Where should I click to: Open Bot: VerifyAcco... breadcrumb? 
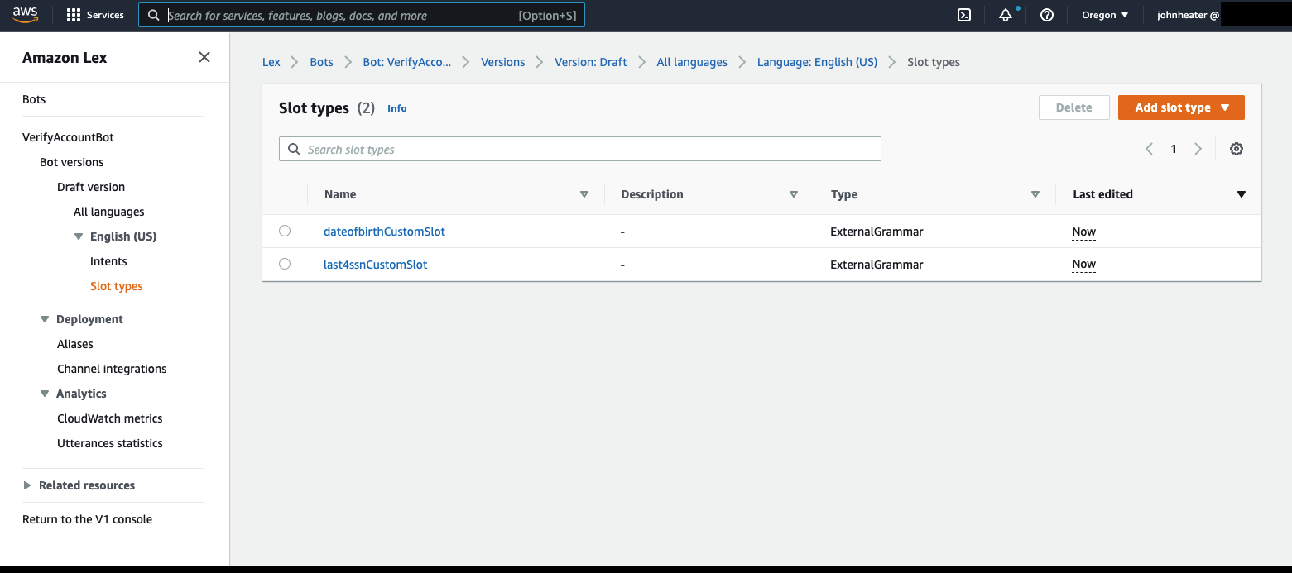click(407, 62)
